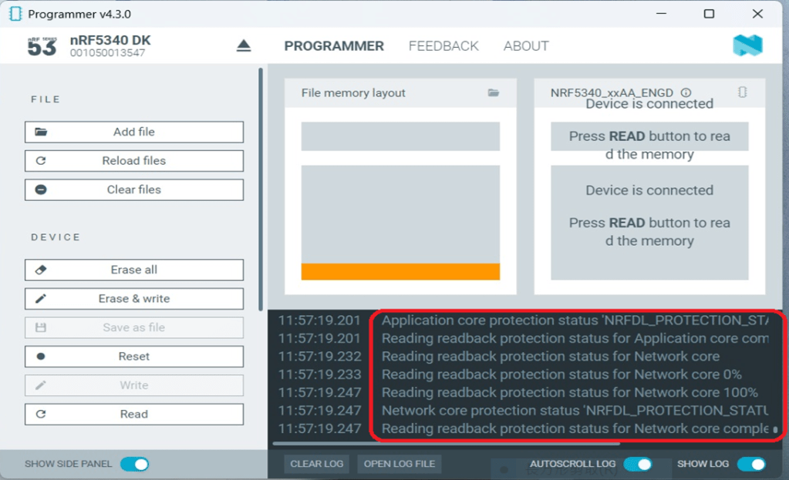Image resolution: width=789 pixels, height=480 pixels.
Task: Click the Programmer app icon in title bar
Action: tap(15, 14)
